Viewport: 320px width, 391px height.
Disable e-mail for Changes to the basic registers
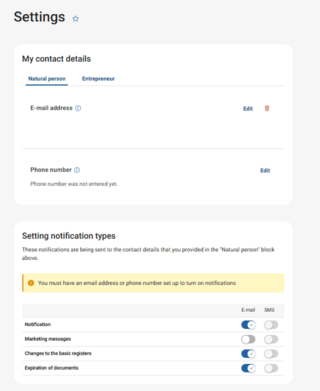tap(248, 354)
